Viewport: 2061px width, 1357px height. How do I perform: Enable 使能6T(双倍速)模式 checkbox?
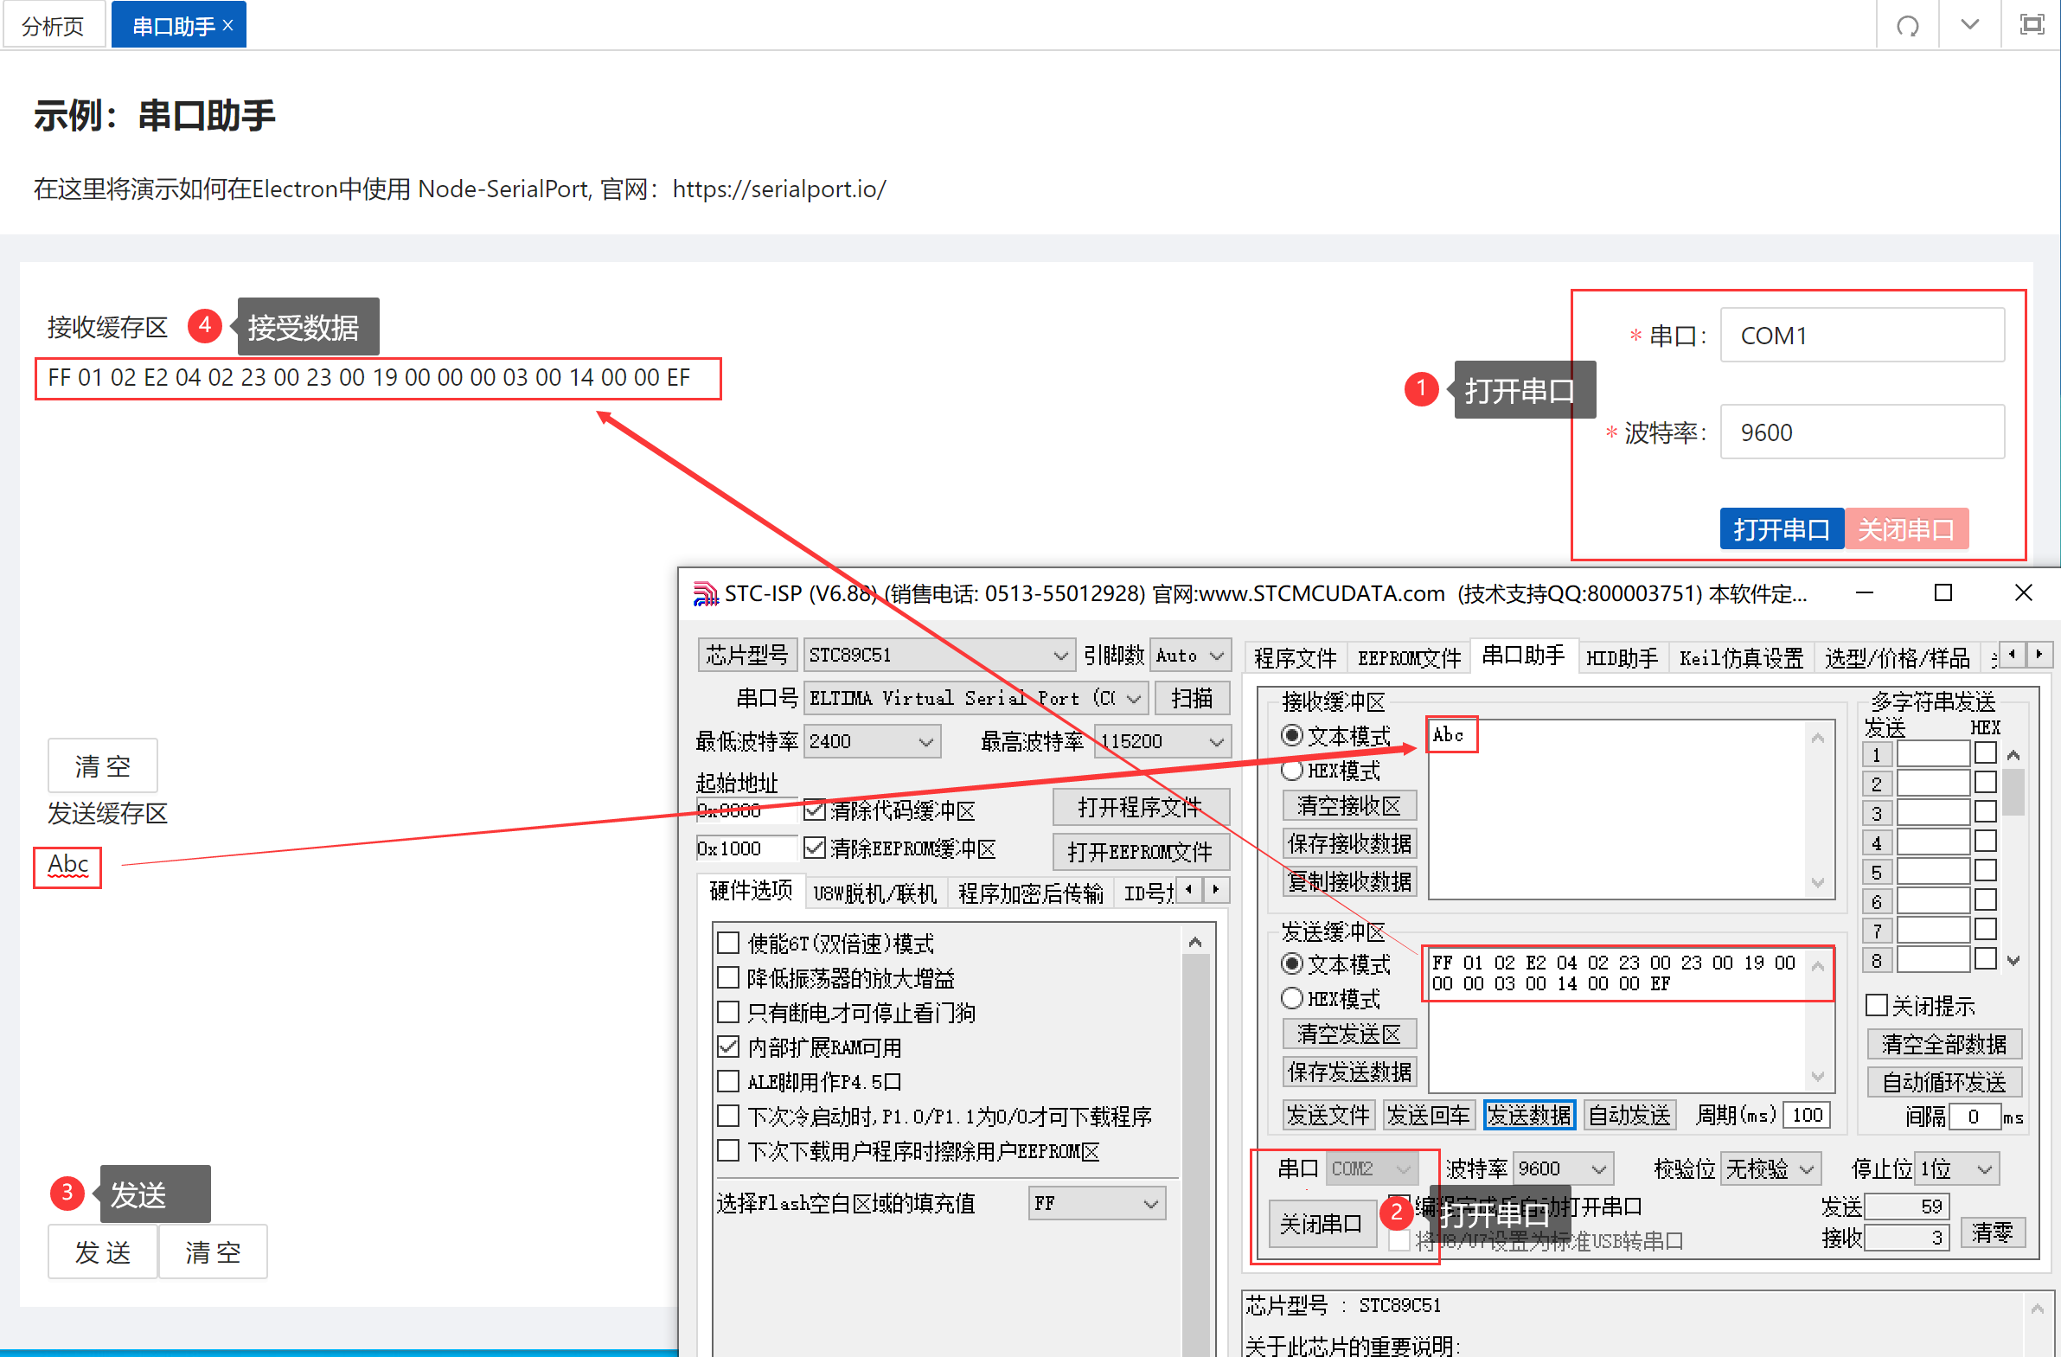(x=728, y=942)
